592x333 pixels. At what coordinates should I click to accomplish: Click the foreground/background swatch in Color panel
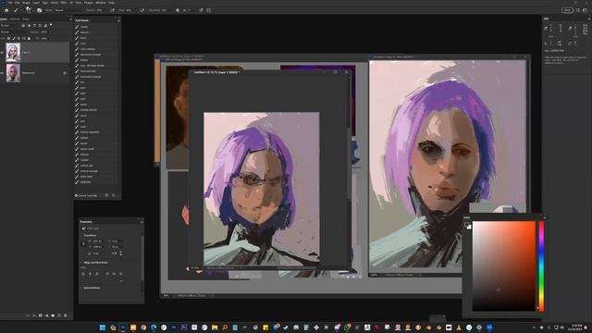[468, 226]
